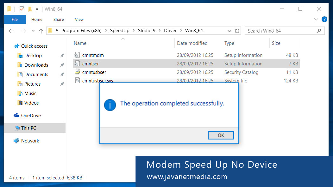Click the OneDrive cloud icon

coord(16,115)
